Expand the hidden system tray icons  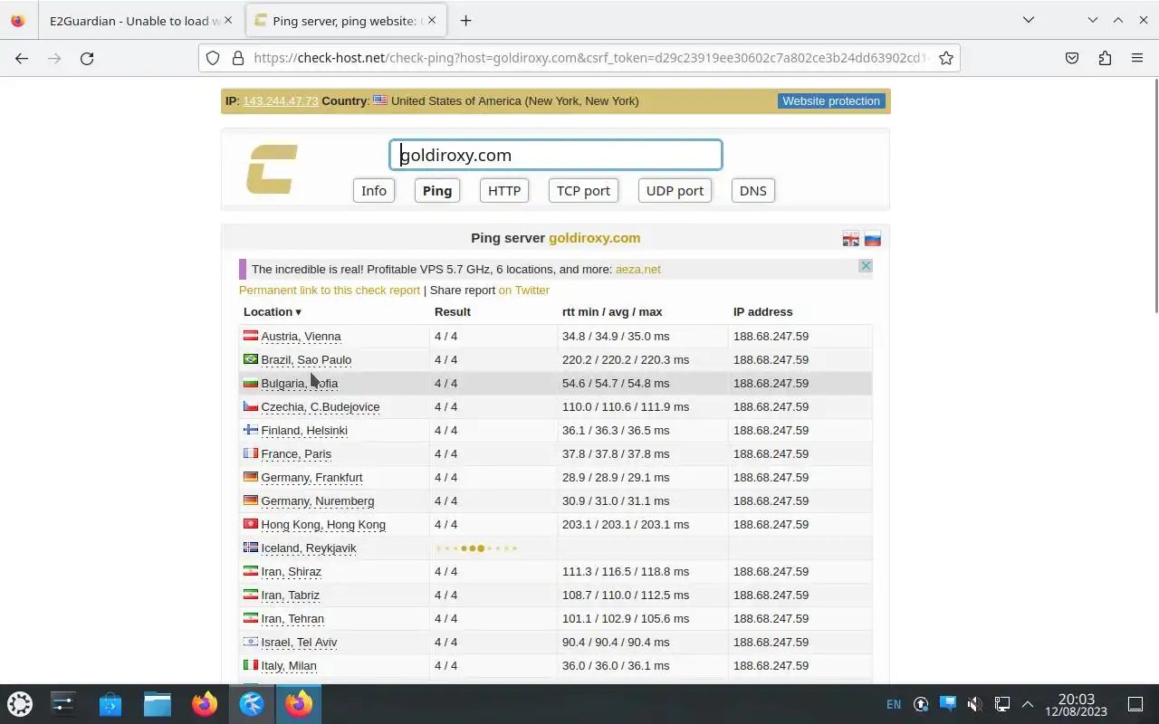tap(1028, 704)
